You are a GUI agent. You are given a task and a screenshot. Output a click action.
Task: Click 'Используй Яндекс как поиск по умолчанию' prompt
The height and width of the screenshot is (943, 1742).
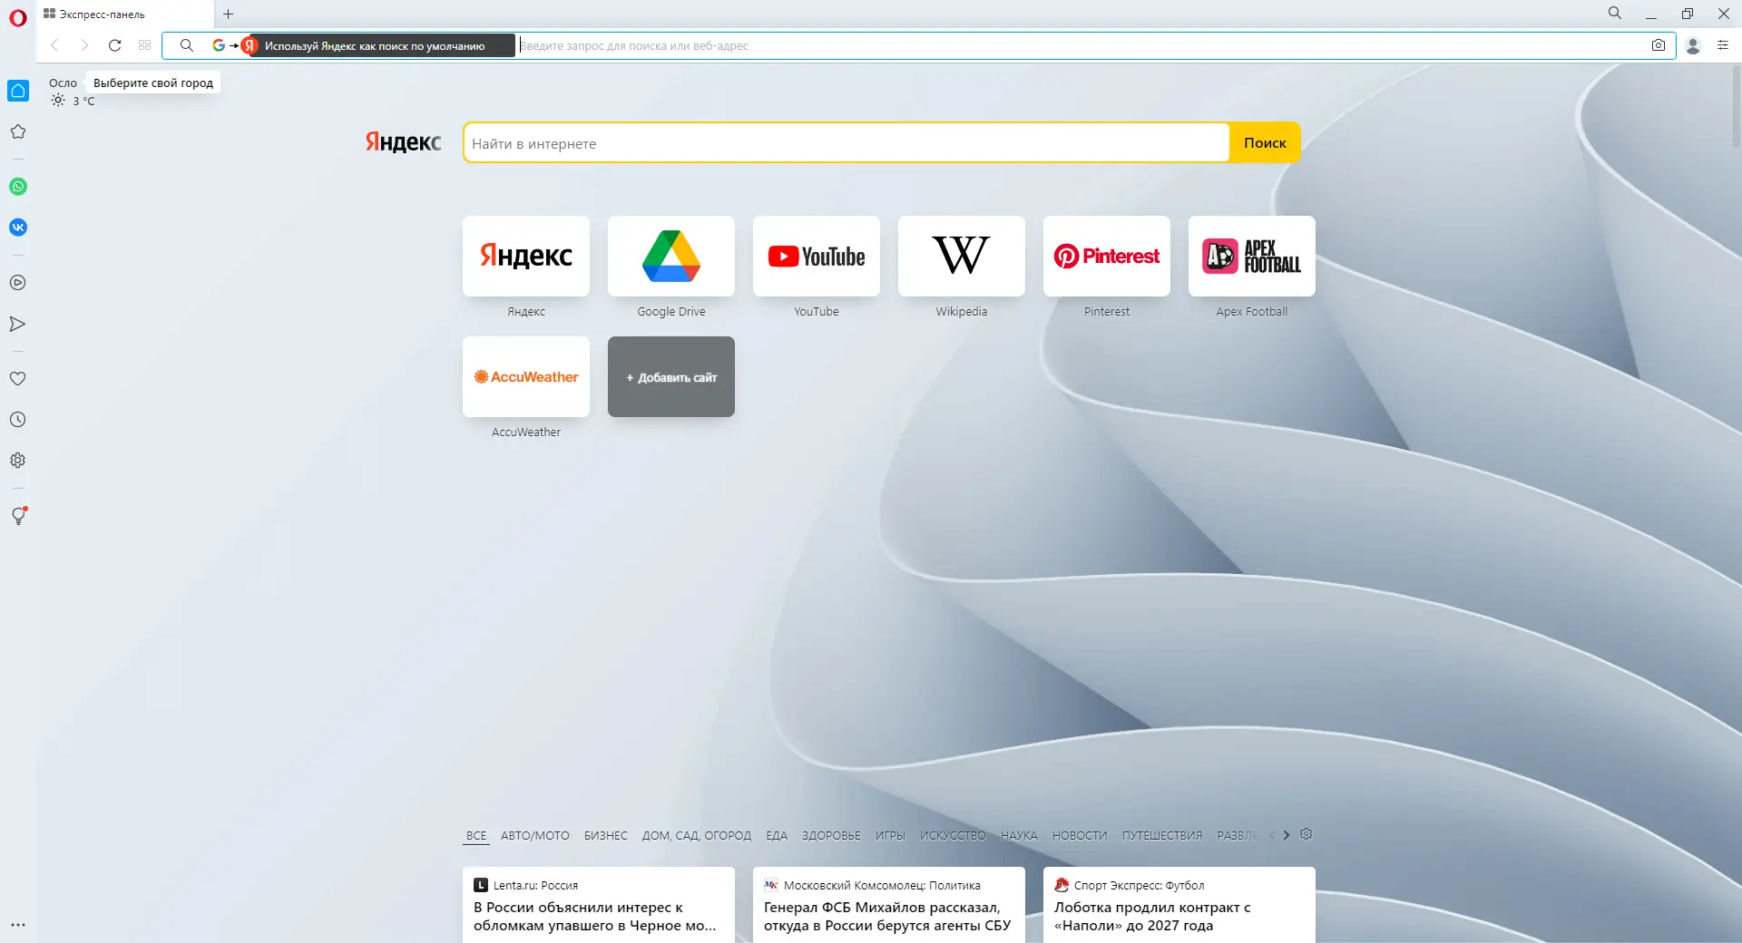[375, 45]
